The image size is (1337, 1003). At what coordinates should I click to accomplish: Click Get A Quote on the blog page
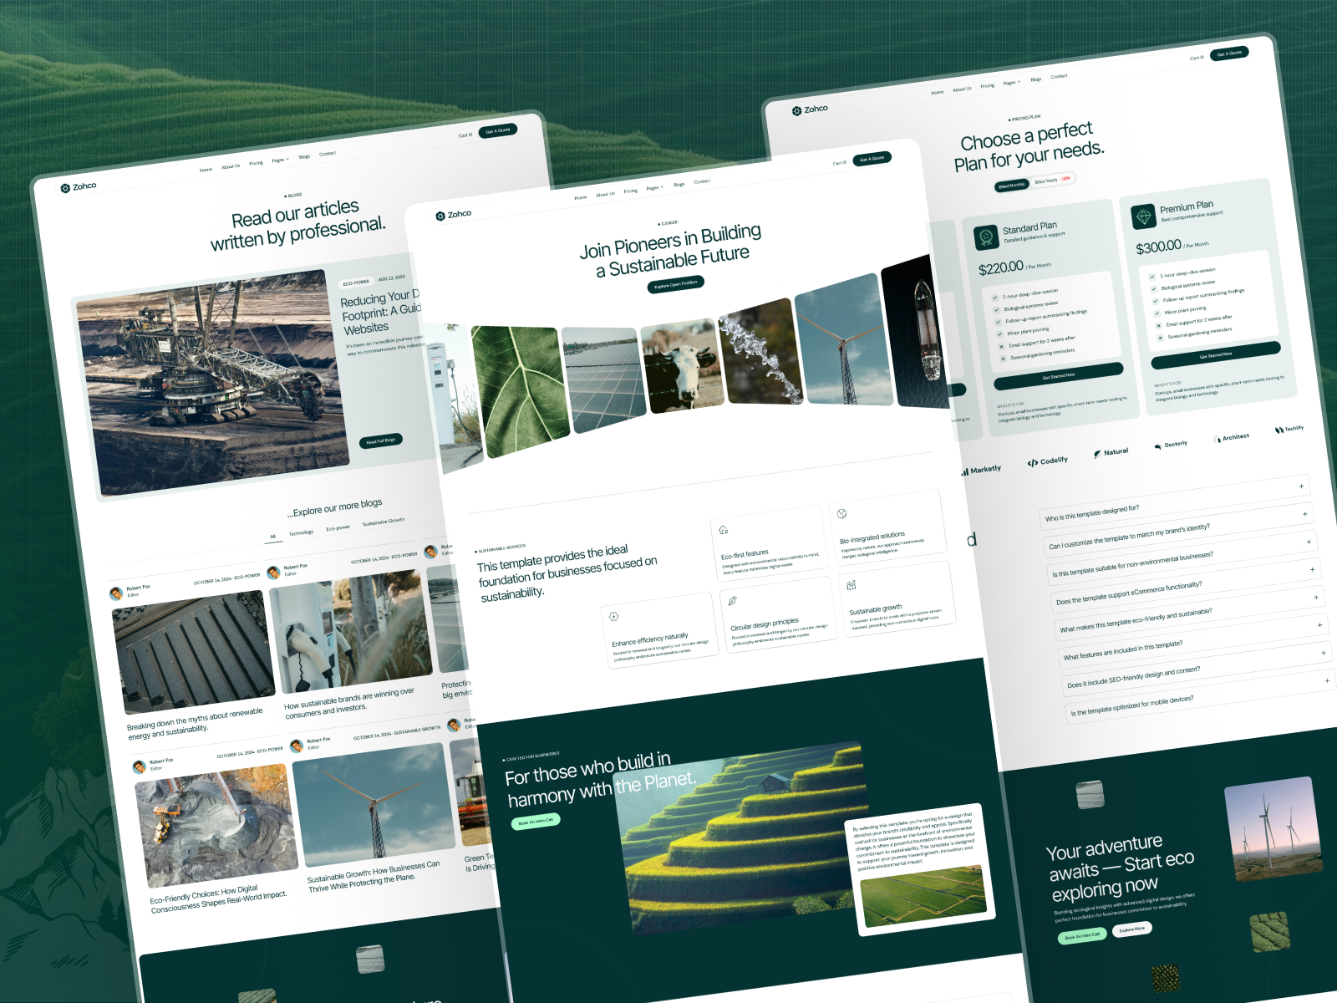click(x=498, y=130)
